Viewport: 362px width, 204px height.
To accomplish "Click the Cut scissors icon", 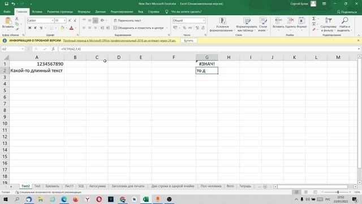I will click(17, 19).
